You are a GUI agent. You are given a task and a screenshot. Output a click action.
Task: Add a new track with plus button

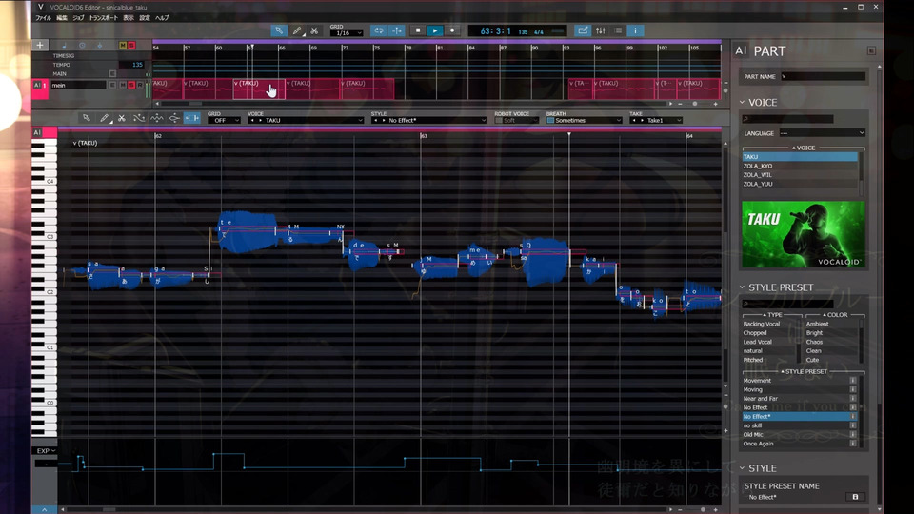point(40,45)
